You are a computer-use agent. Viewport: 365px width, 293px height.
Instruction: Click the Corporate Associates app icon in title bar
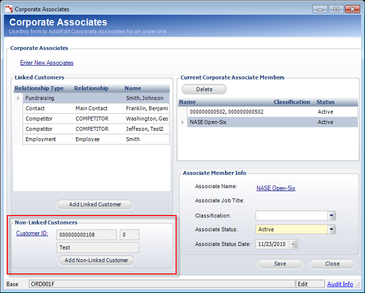8,9
